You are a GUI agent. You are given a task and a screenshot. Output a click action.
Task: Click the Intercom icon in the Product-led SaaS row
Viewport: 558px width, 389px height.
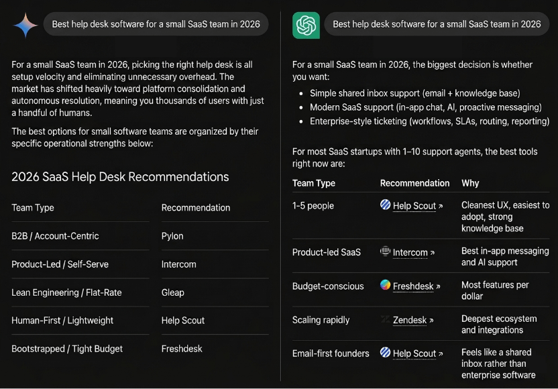click(x=385, y=252)
